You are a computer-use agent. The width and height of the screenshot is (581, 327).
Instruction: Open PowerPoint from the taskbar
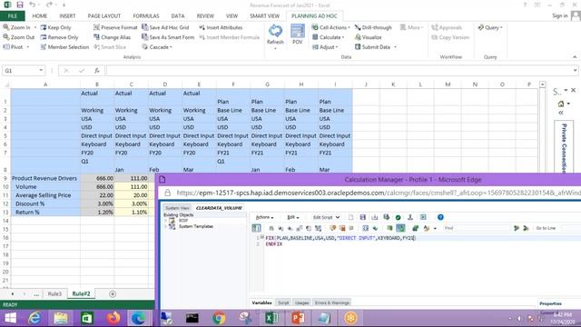[x=298, y=318]
